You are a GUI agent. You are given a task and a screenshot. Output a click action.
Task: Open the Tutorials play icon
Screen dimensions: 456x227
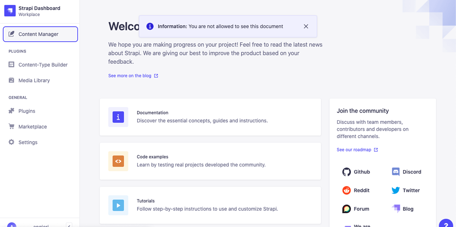[x=118, y=205]
